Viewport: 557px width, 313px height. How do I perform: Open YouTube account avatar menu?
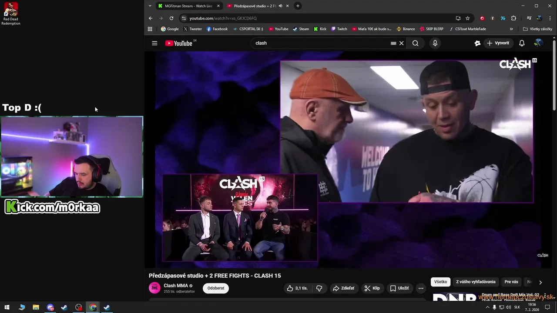coord(538,43)
